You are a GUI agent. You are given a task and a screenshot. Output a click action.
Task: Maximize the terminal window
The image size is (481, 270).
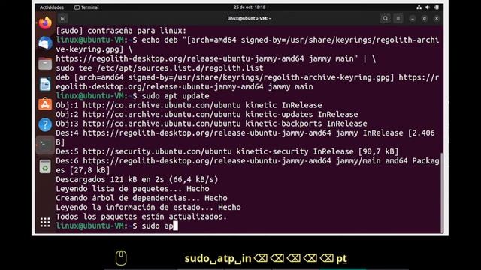coord(425,19)
